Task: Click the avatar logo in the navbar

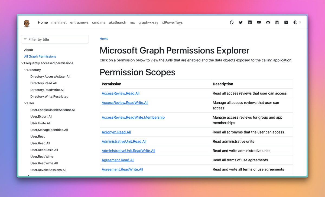Action: 27,23
